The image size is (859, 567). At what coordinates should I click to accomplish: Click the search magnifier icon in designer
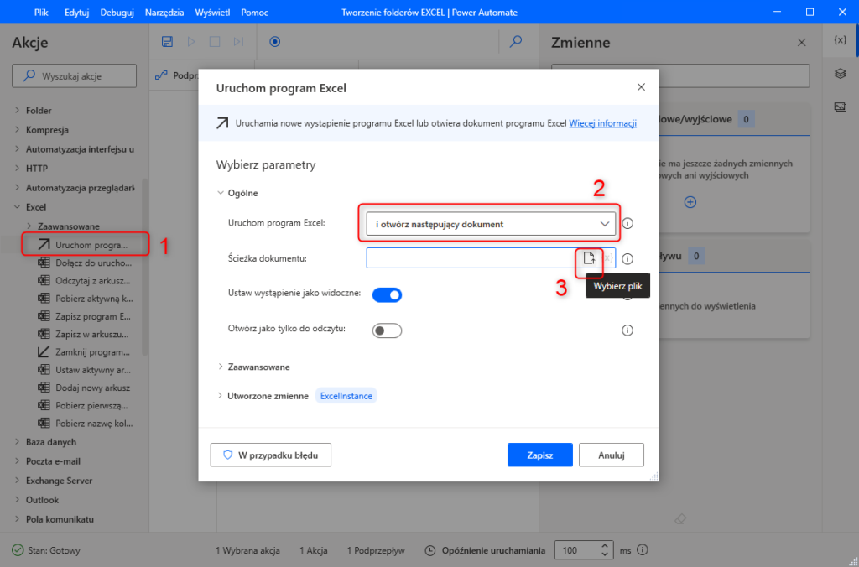[516, 41]
